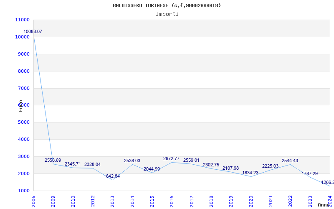
Task: Click the 2010 x-axis year label
Action: click(73, 201)
